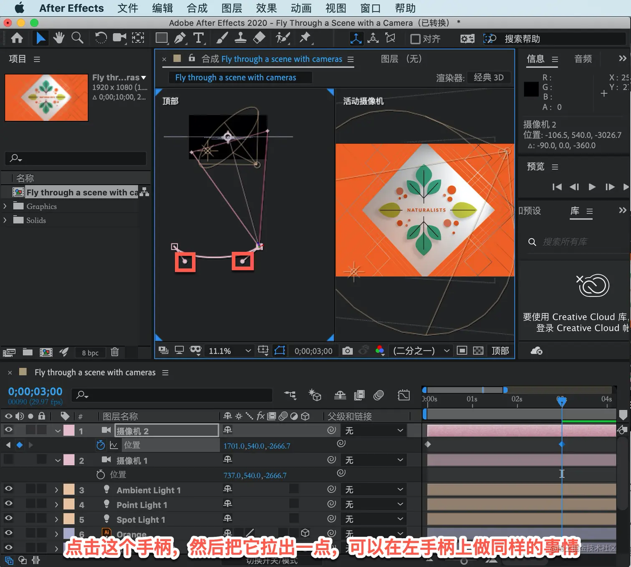Open parent dropdown for 摄像机 2 layer

click(374, 430)
